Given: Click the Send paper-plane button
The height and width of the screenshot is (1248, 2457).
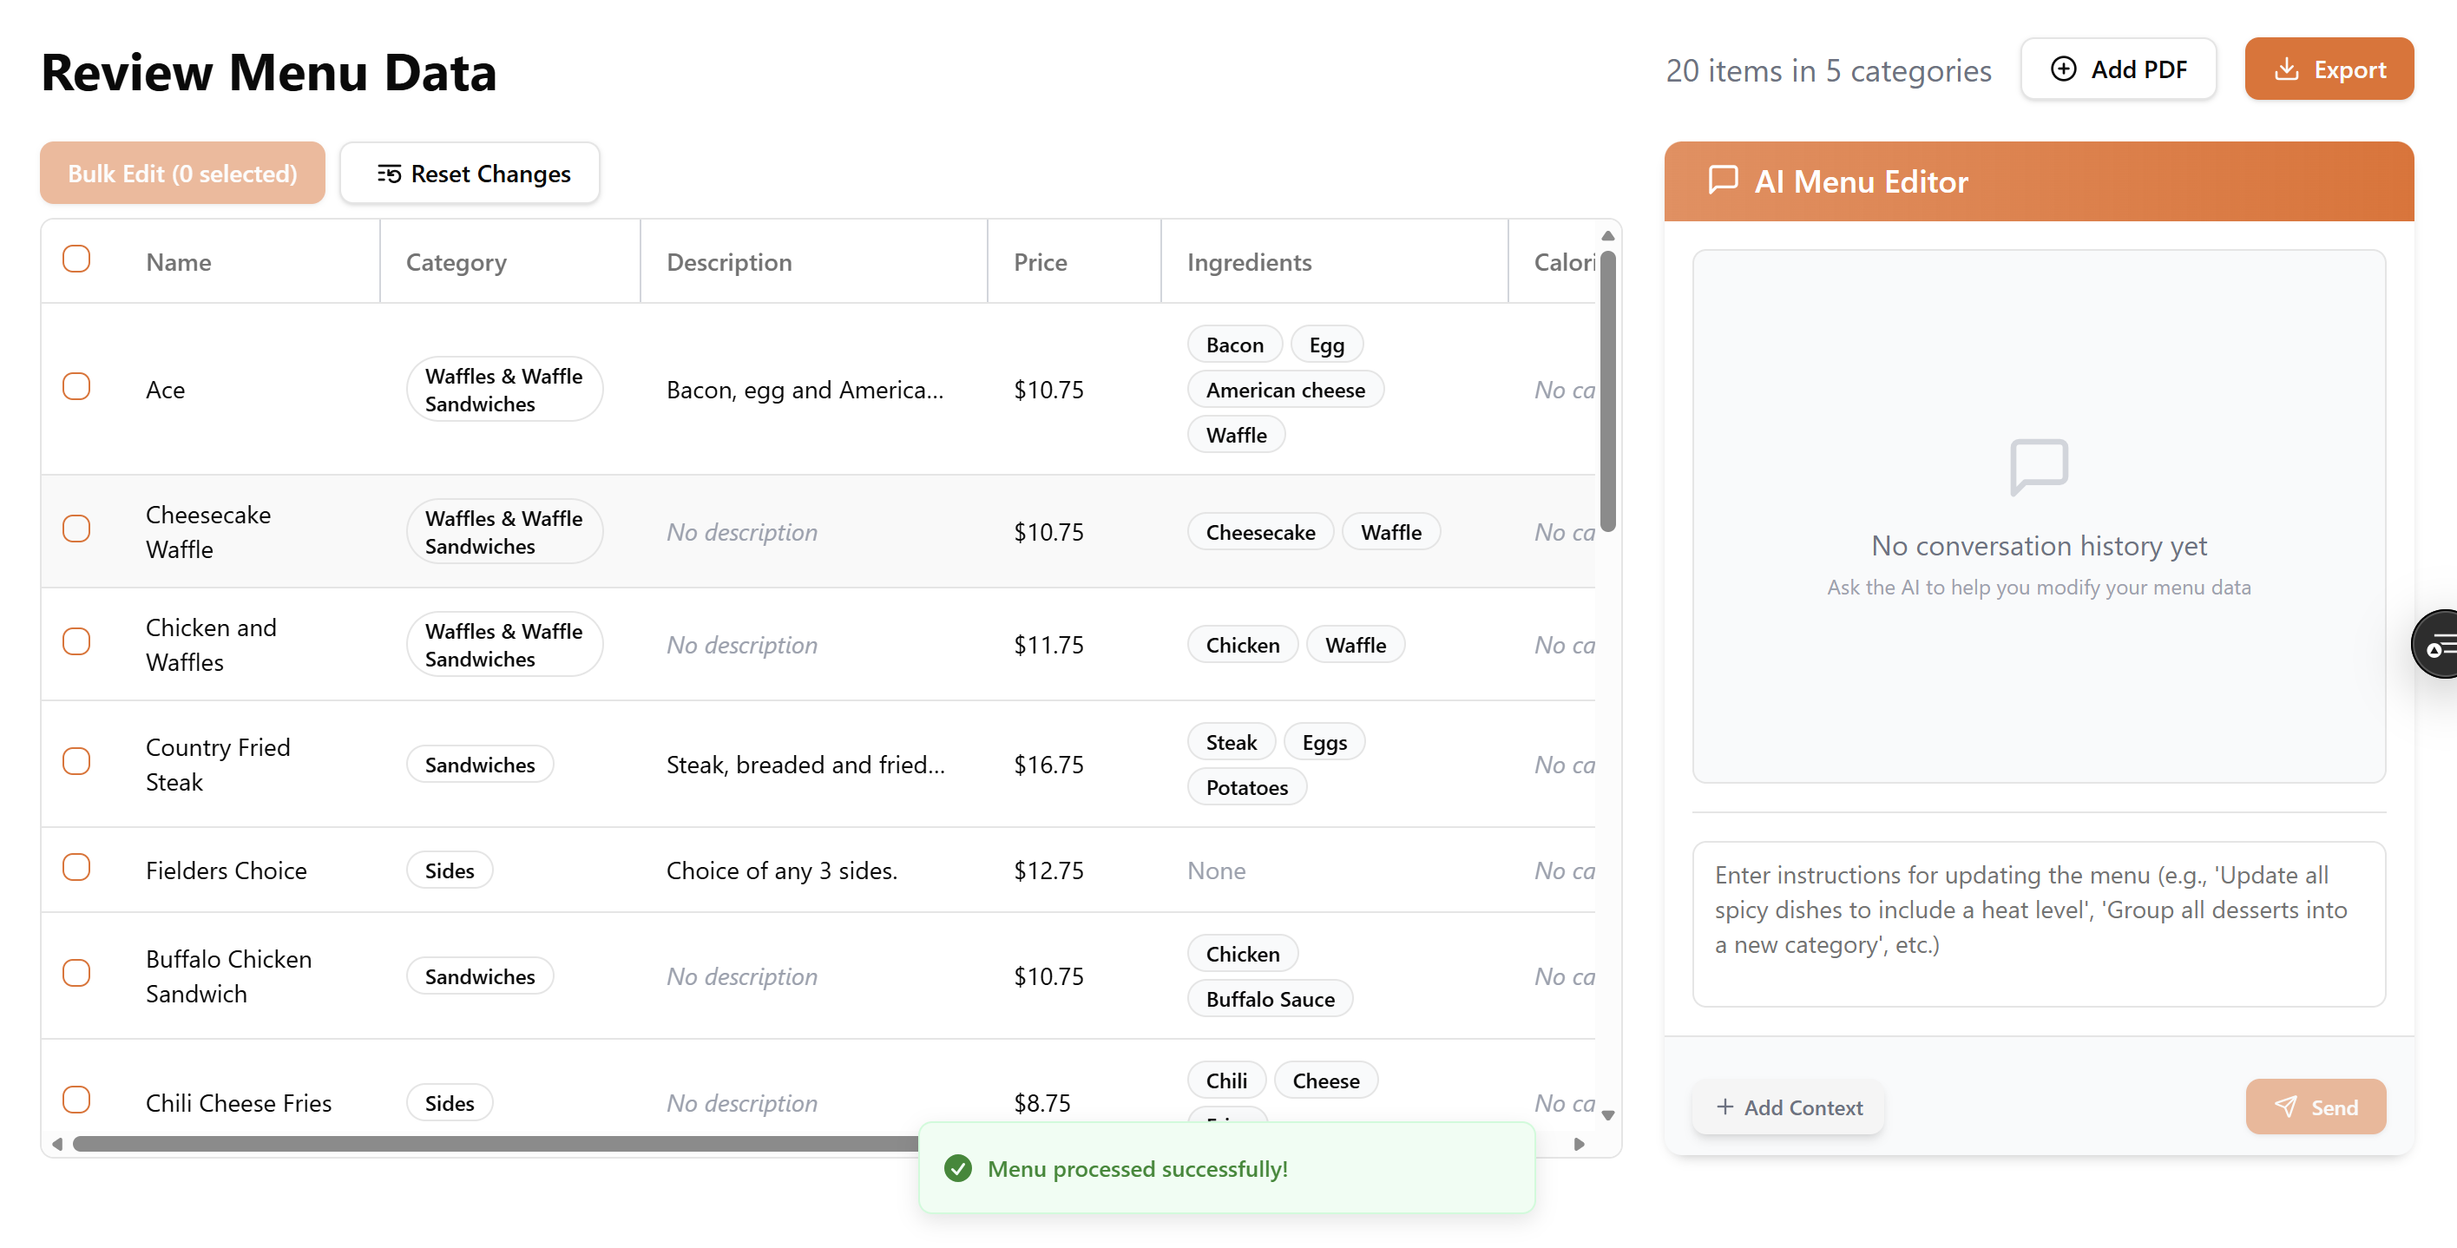Looking at the screenshot, I should (x=2315, y=1107).
